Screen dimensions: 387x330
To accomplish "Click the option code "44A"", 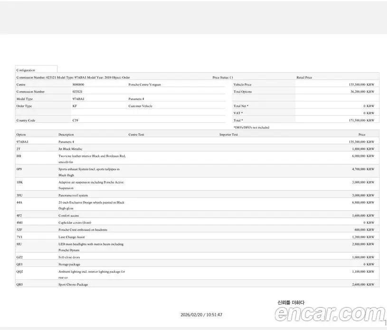I will pos(19,202).
